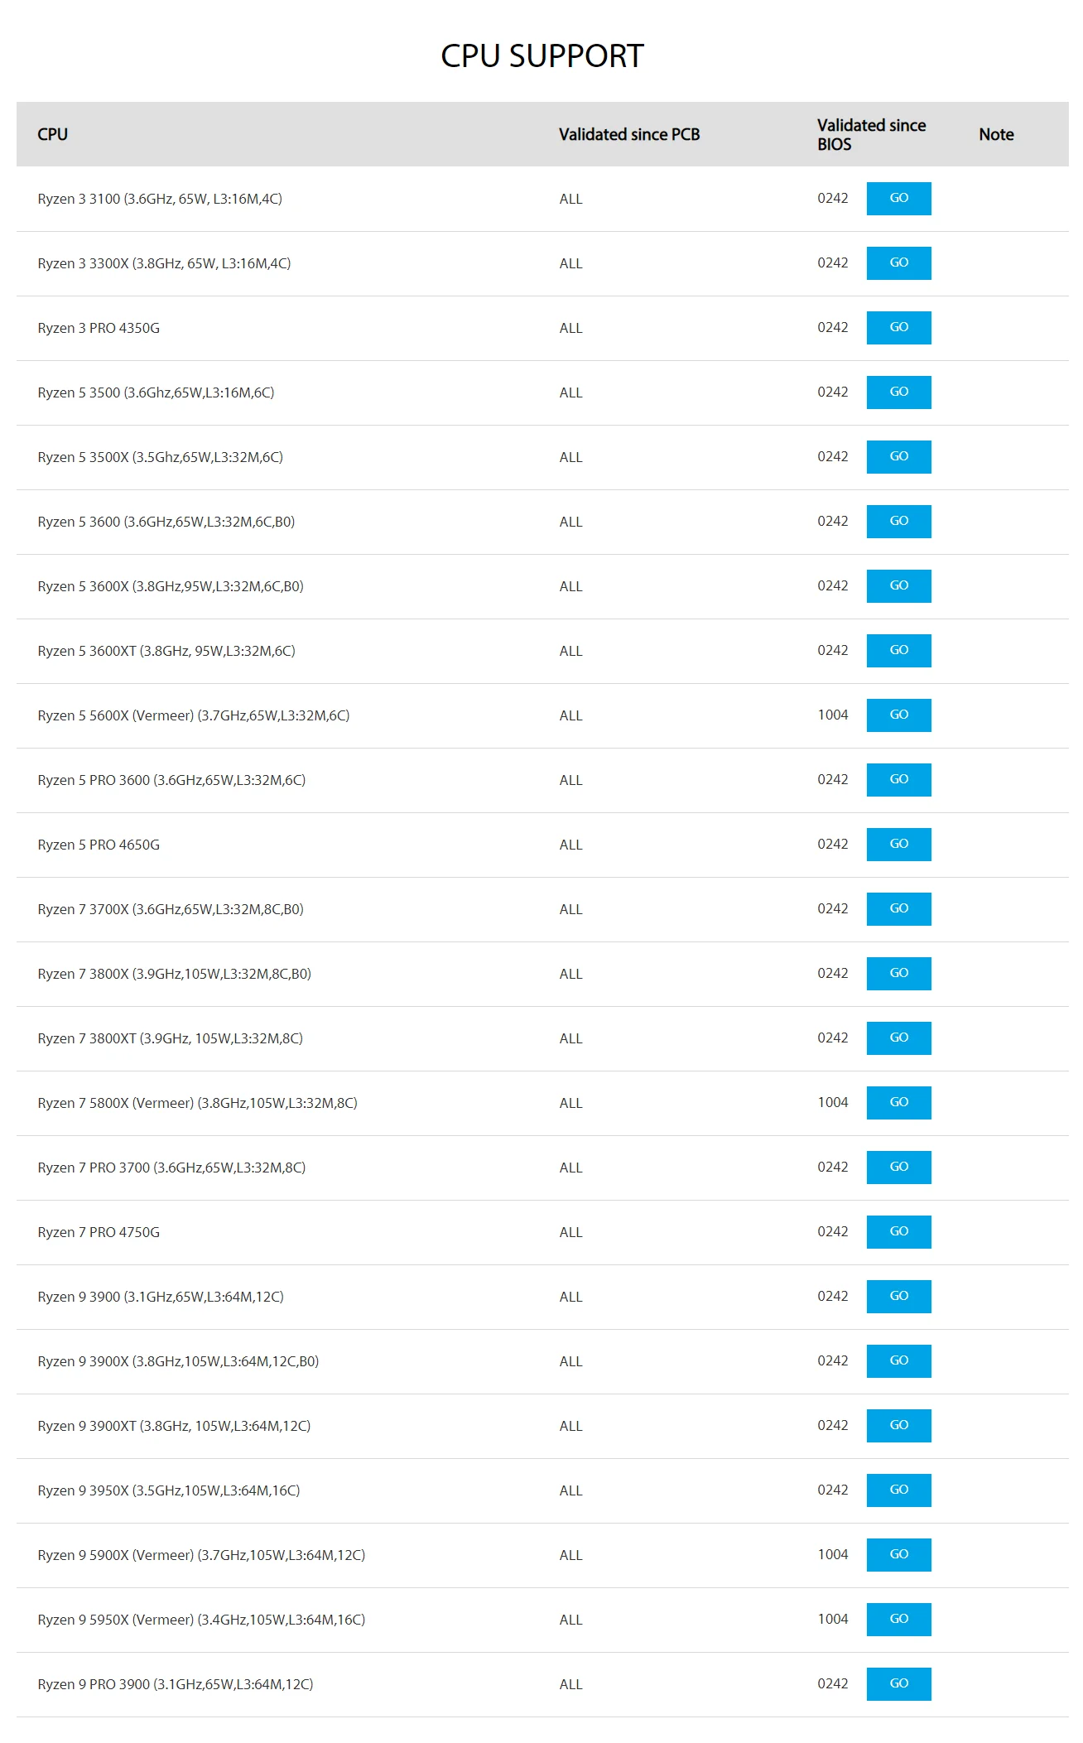Select GO beside Ryzen 5 3600XT

898,651
